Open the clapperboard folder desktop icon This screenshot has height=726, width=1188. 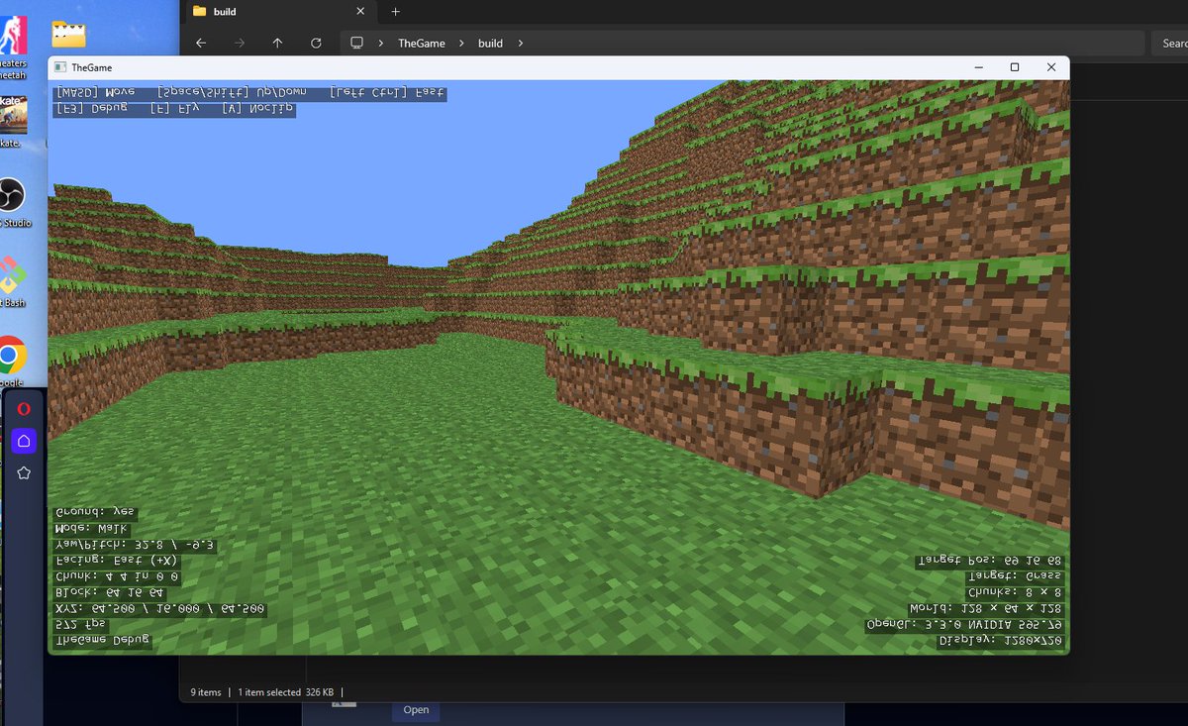coord(69,35)
